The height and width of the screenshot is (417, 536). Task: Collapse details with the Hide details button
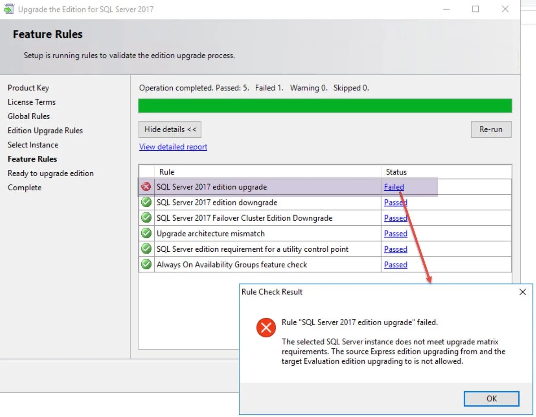pyautogui.click(x=169, y=129)
